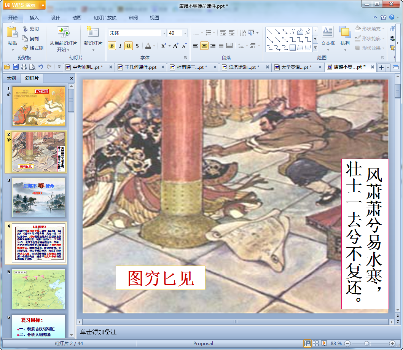Click the Print icon in quick toolbar
This screenshot has height=350, width=403.
pos(24,67)
